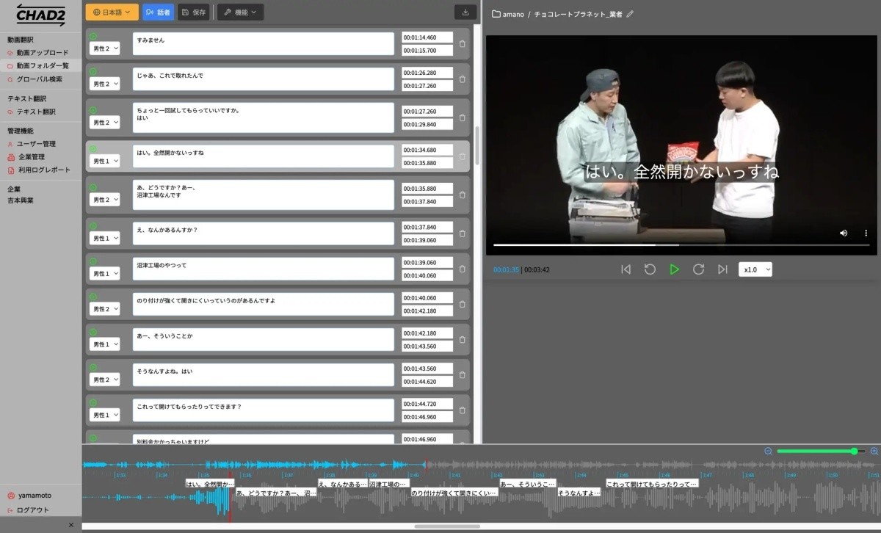Viewport: 881px width, 533px height.
Task: Toggle the 話者 speaker display button
Action: coord(158,12)
